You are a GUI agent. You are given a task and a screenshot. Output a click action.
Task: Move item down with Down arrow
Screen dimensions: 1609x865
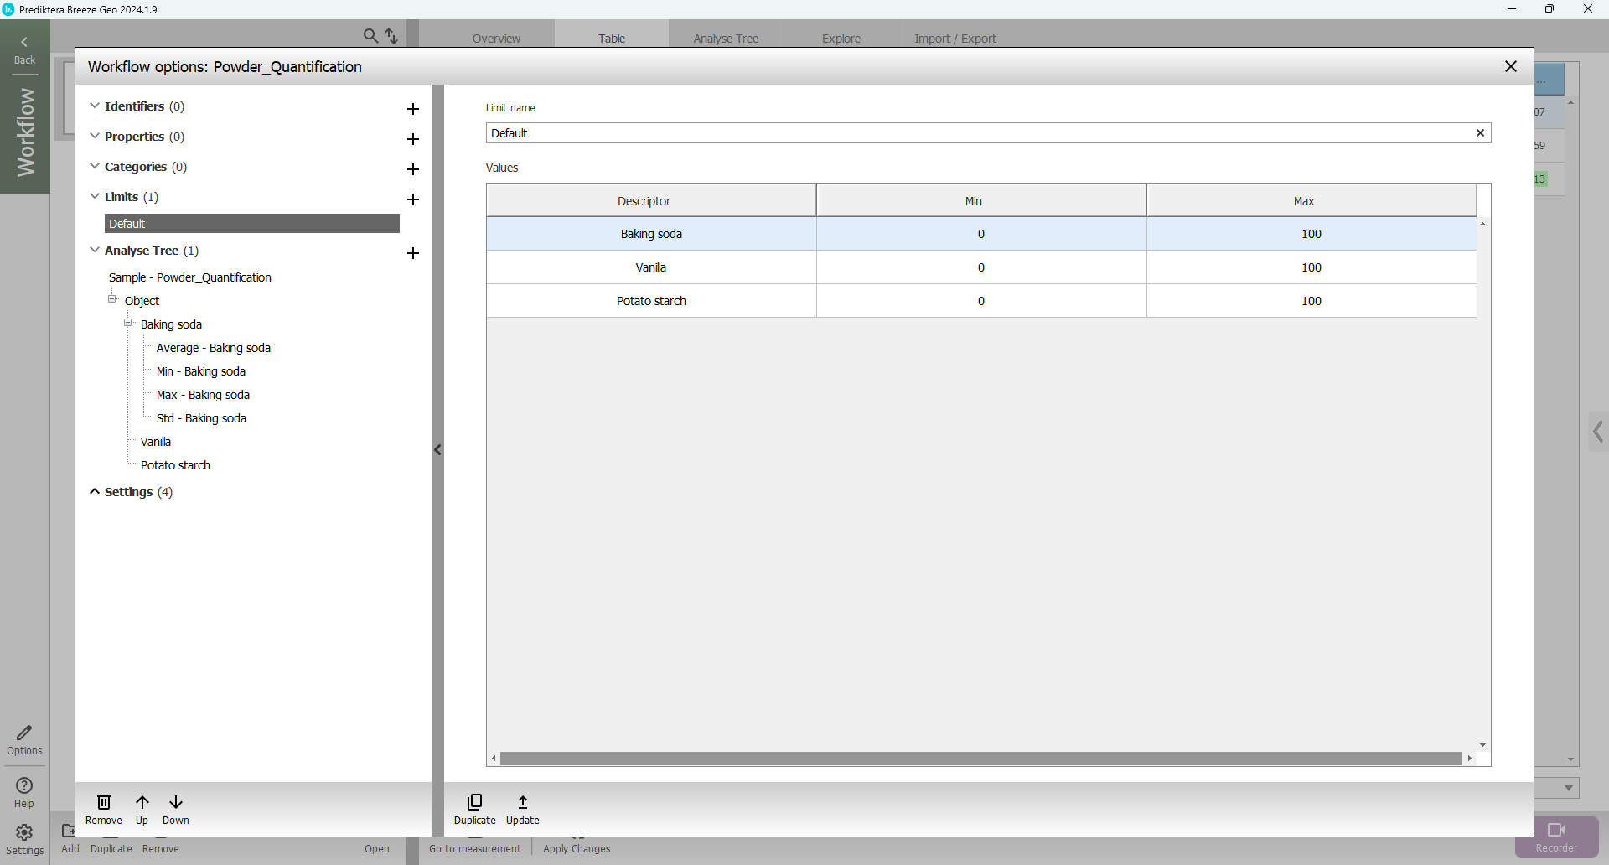click(x=176, y=803)
